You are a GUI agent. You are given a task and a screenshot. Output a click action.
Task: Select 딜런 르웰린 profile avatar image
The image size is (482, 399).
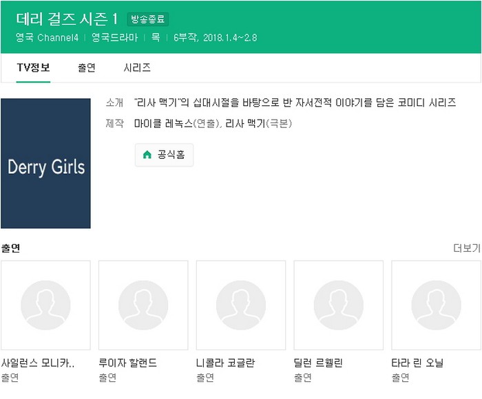(x=339, y=305)
